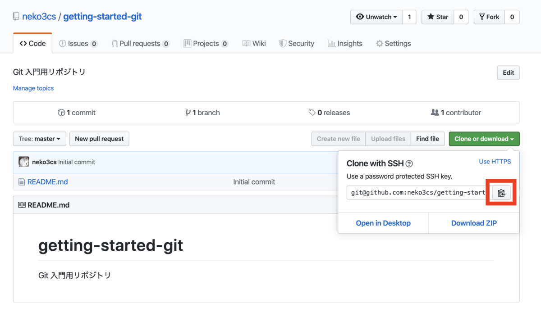The image size is (541, 317).
Task: Click the getting-started-git heading in README
Action: click(x=111, y=245)
